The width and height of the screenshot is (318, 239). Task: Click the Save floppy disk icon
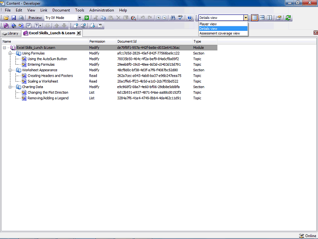pos(13,18)
